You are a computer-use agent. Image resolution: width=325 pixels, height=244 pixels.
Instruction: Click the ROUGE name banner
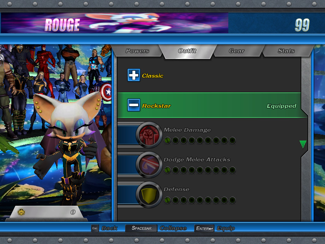point(62,25)
